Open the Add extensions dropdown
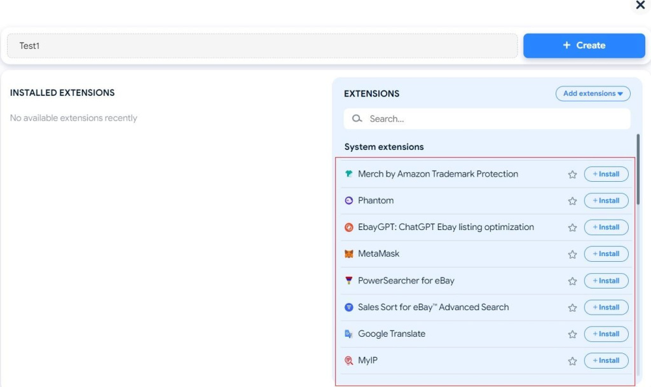Viewport: 651px width, 387px height. (x=593, y=93)
